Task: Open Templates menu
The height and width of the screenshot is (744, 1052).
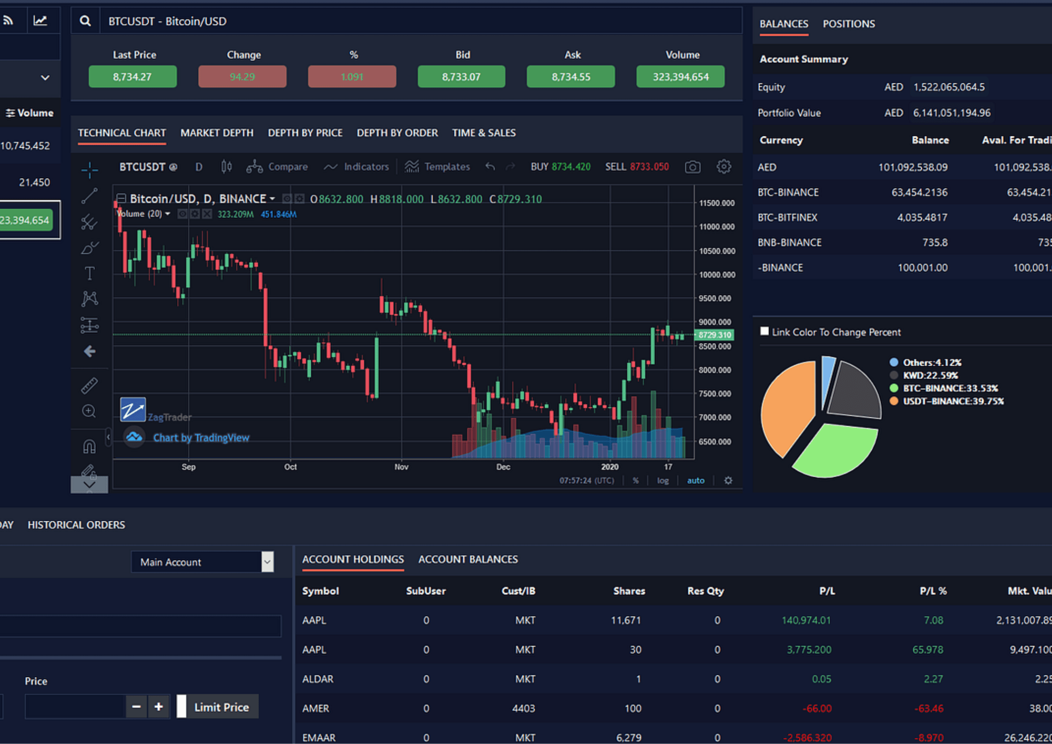Action: (x=437, y=166)
